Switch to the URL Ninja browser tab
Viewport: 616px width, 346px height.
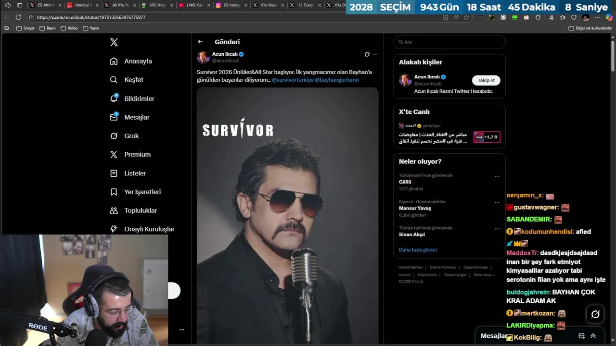(x=157, y=5)
